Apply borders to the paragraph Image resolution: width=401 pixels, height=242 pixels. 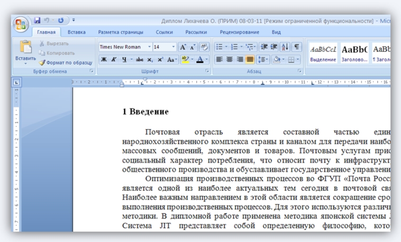(291, 60)
